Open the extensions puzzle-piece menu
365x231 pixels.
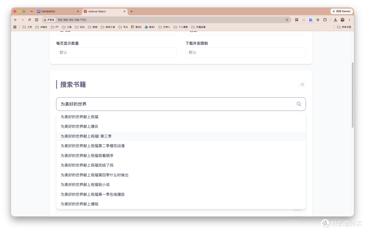click(325, 20)
